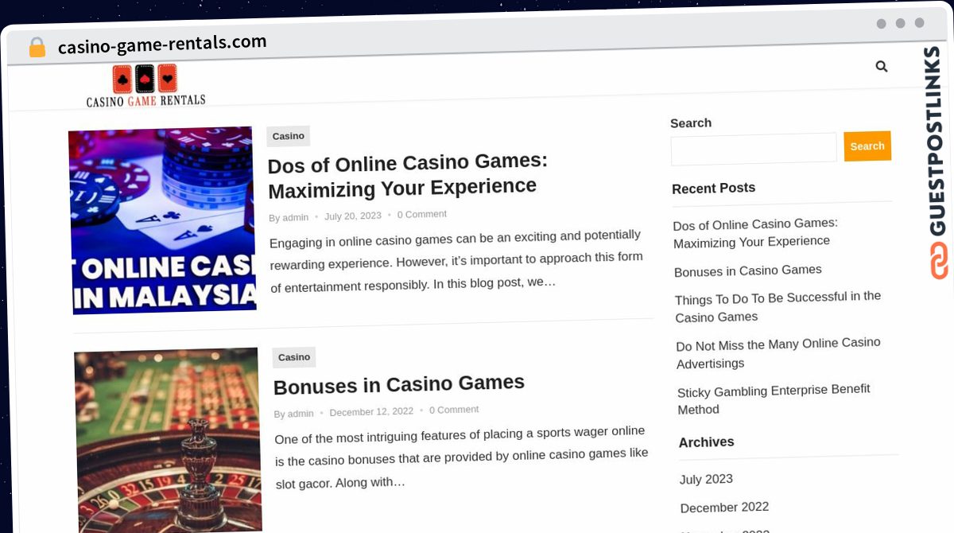
Task: Click the Recent Posts heading
Action: [x=714, y=189]
